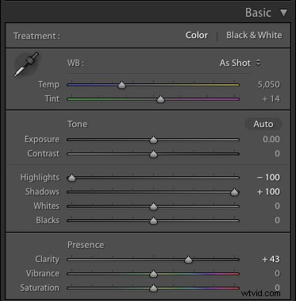Screen dimensions: 296x301
Task: Pick the White Balance Selector eyedropper
Action: tap(26, 64)
